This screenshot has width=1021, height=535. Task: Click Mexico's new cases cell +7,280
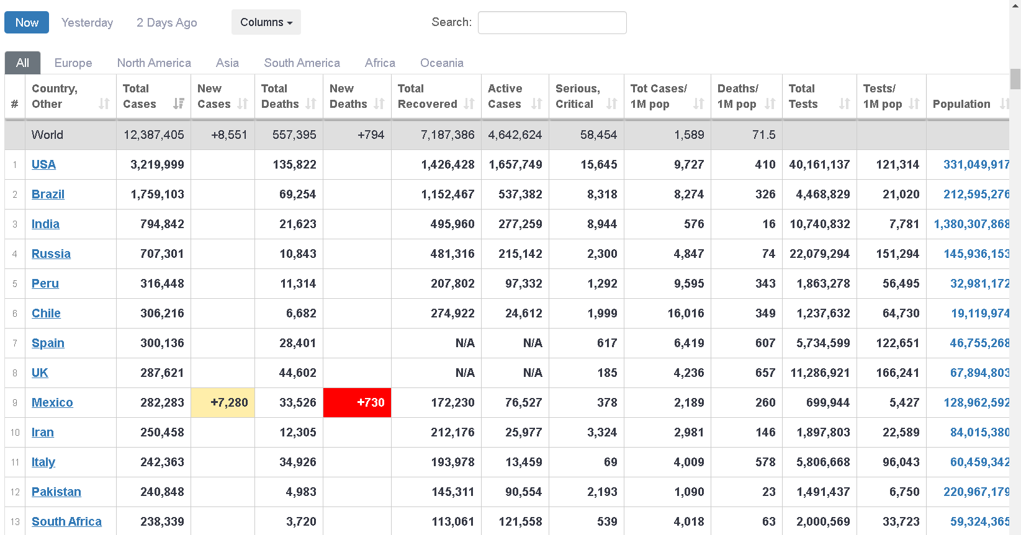coord(223,402)
